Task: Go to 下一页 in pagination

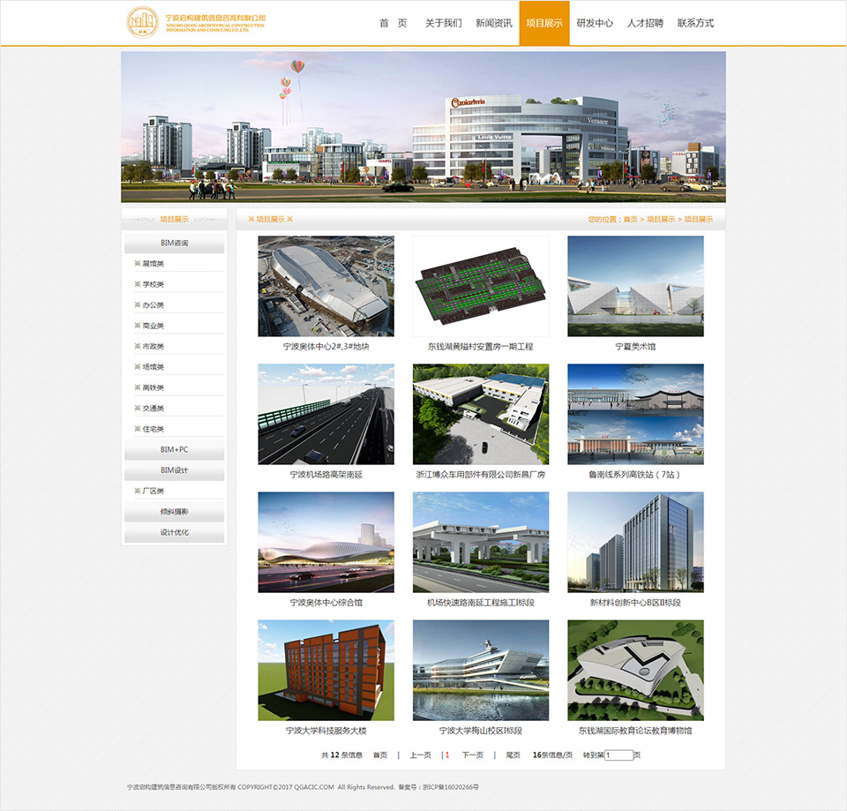Action: click(x=473, y=755)
